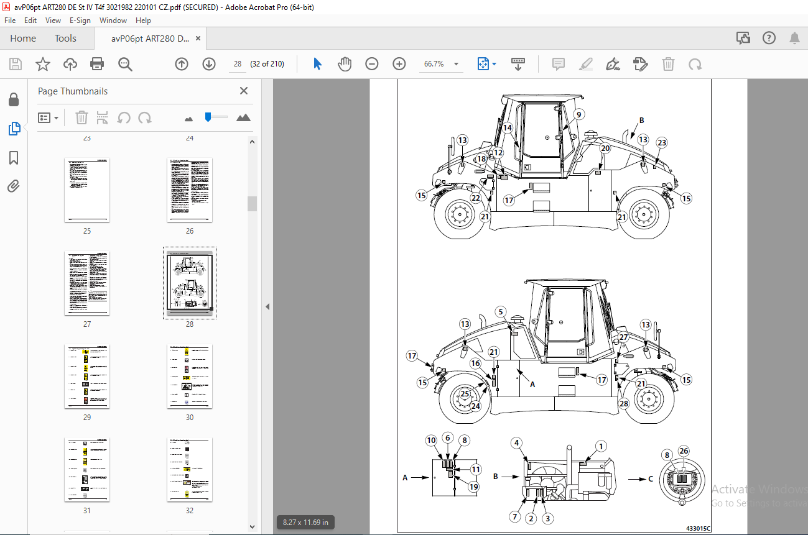Click the thumbnails panel scrollbar up arrow
Screen dimensions: 808x535
(x=252, y=142)
